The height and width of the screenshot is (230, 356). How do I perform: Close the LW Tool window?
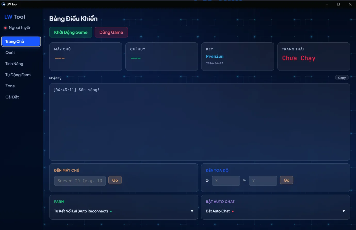(x=350, y=4)
